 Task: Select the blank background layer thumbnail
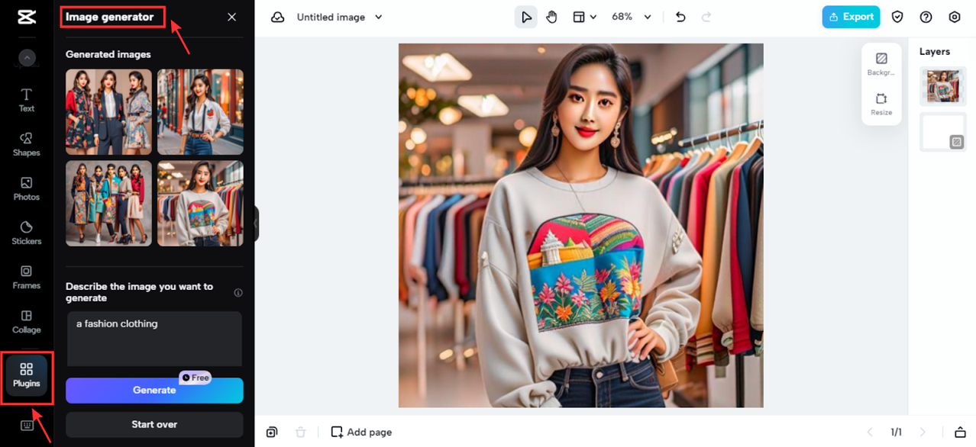click(943, 132)
